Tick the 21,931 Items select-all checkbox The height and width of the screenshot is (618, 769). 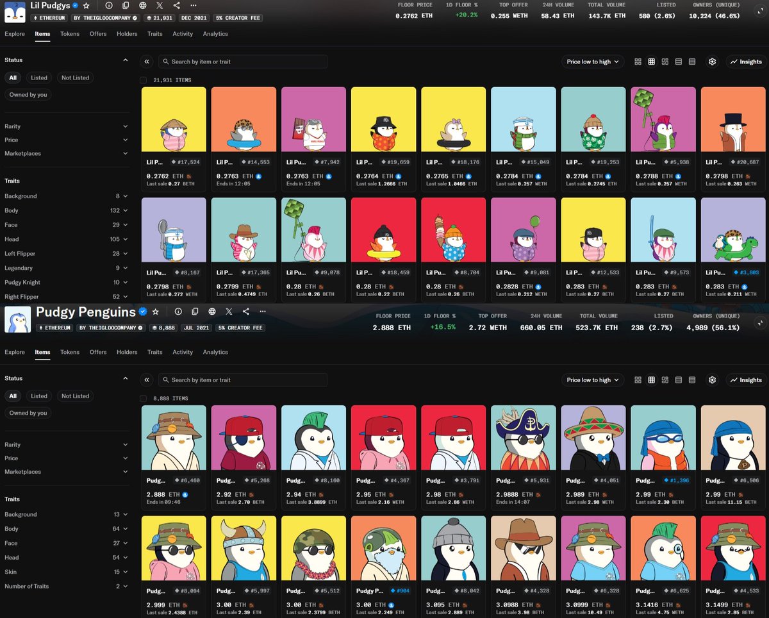click(x=144, y=80)
